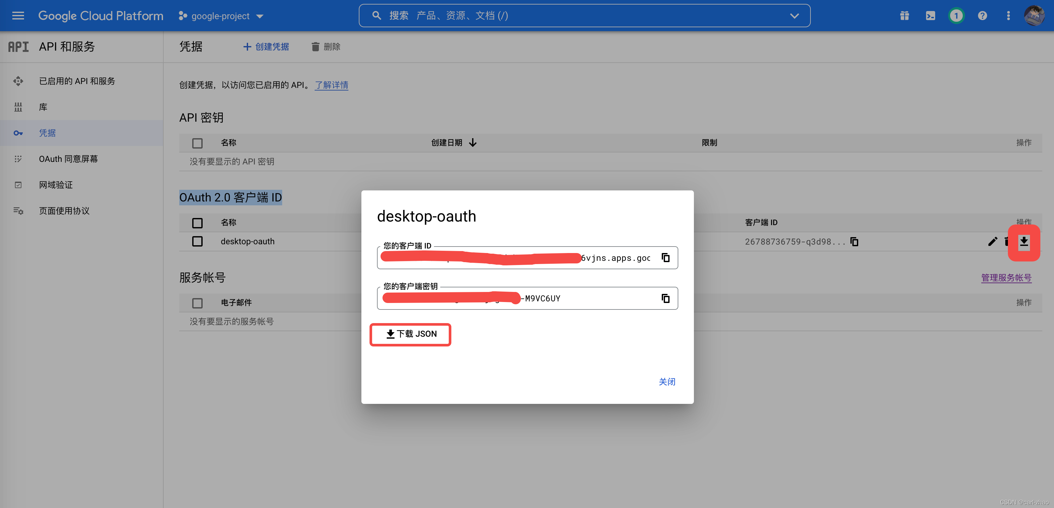Sort by creation date arrow
Viewport: 1054px width, 508px height.
point(472,143)
